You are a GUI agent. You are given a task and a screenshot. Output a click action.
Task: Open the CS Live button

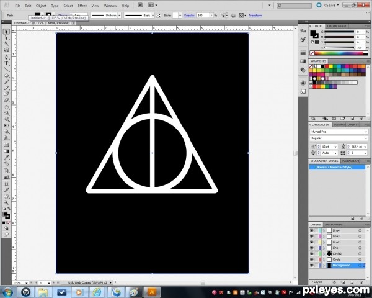pos(328,5)
